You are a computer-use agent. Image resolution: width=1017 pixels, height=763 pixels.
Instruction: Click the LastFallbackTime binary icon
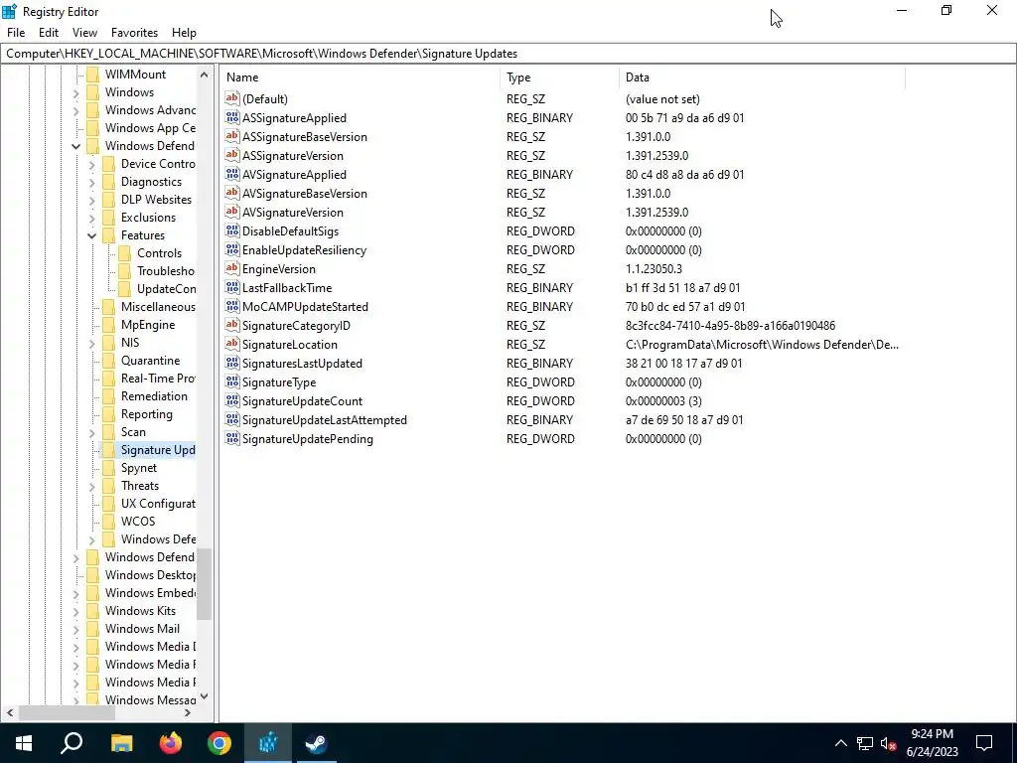232,287
